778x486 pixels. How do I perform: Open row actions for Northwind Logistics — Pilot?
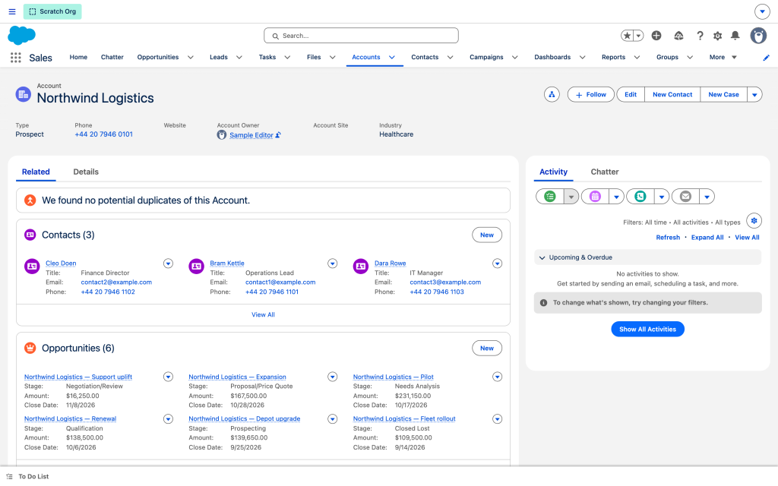pos(497,377)
